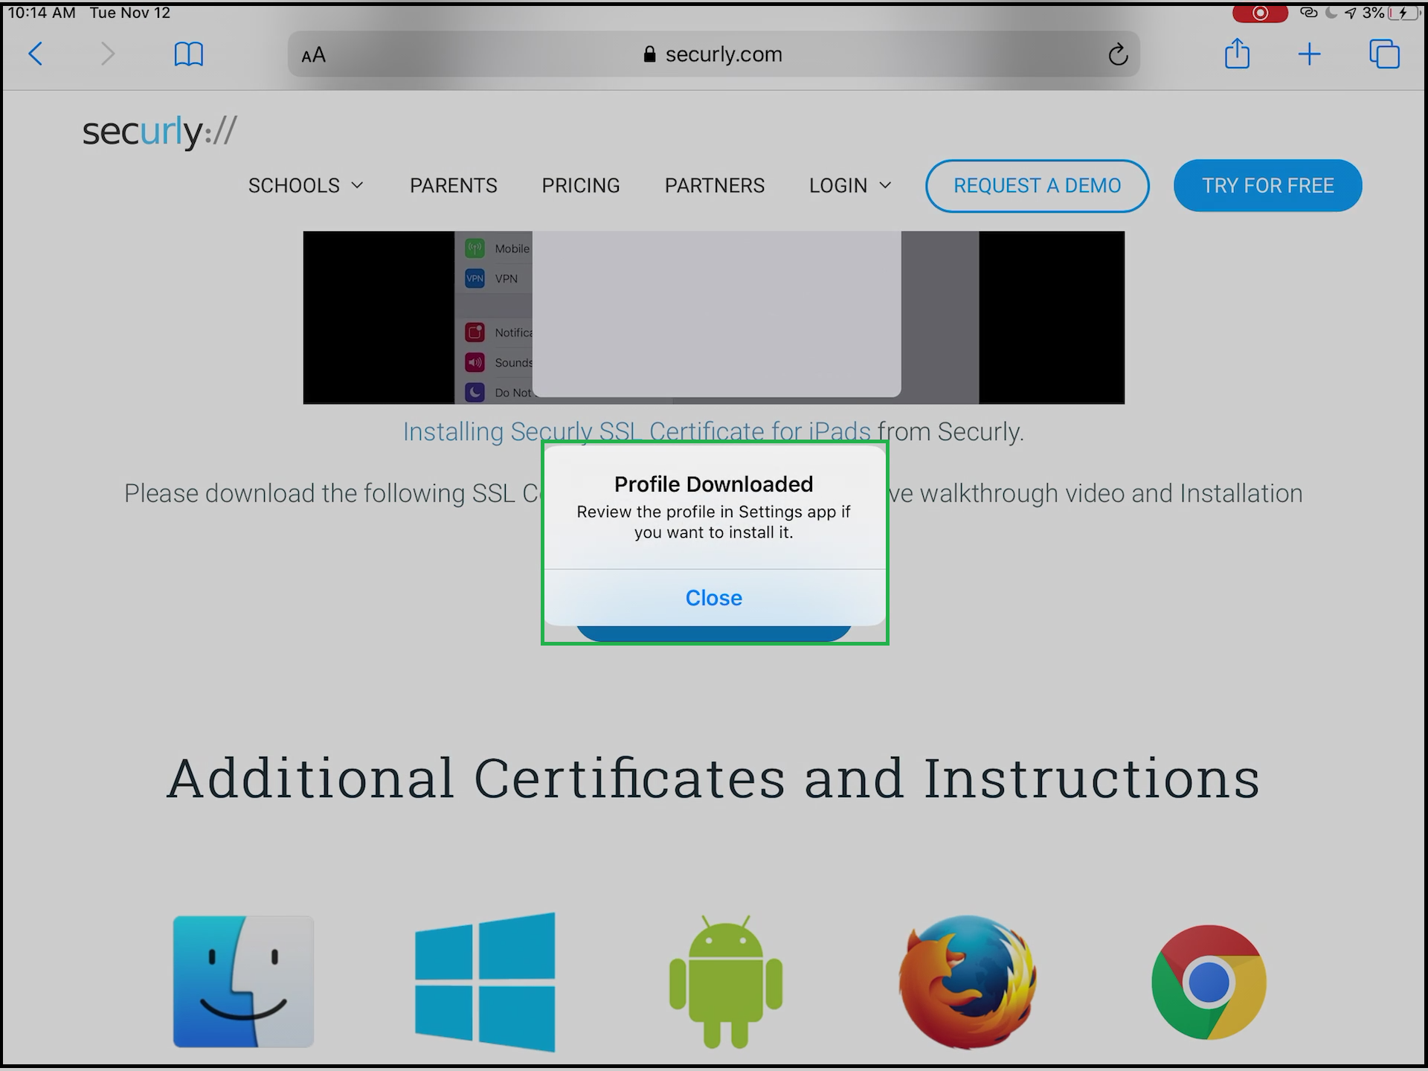1428x1071 pixels.
Task: Select the Firefox certificate icon
Action: (x=968, y=982)
